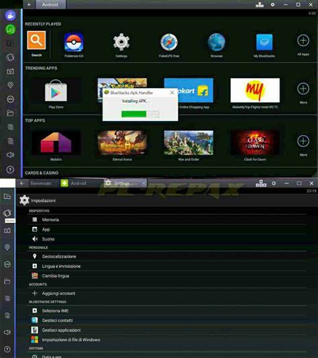This screenshot has width=318, height=358.
Task: Open Lingua e immissione settings
Action: tap(167, 266)
